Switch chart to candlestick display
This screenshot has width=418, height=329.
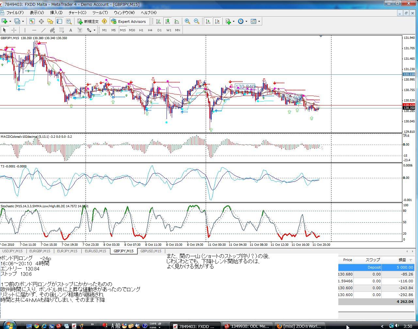click(168, 21)
